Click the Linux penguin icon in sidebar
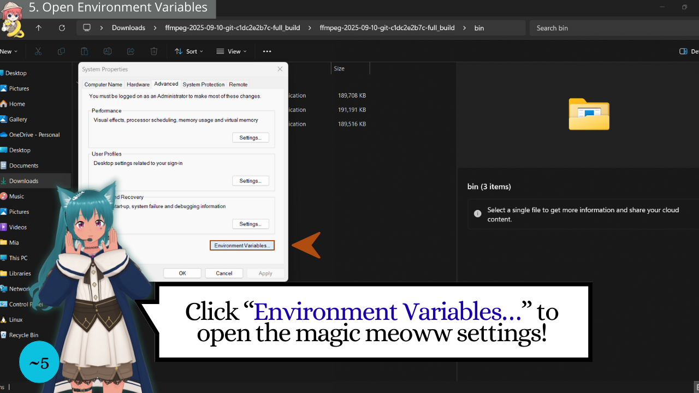The image size is (699, 393). click(x=3, y=319)
